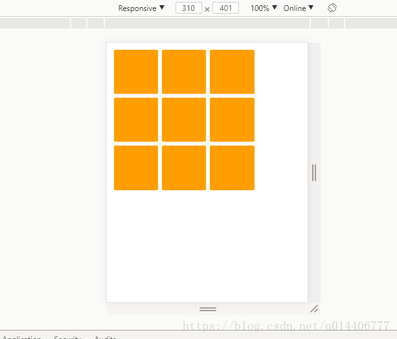Image resolution: width=397 pixels, height=339 pixels.
Task: Click the top-middle orange square
Action: [184, 72]
